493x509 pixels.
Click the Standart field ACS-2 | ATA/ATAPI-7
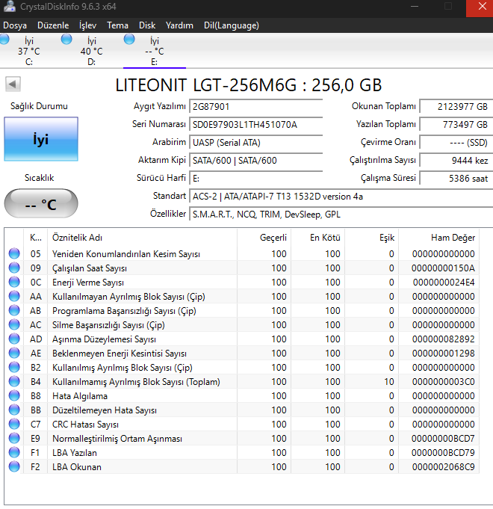[x=341, y=197]
